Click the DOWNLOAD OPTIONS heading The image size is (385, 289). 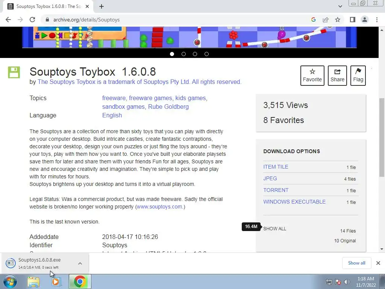click(291, 151)
